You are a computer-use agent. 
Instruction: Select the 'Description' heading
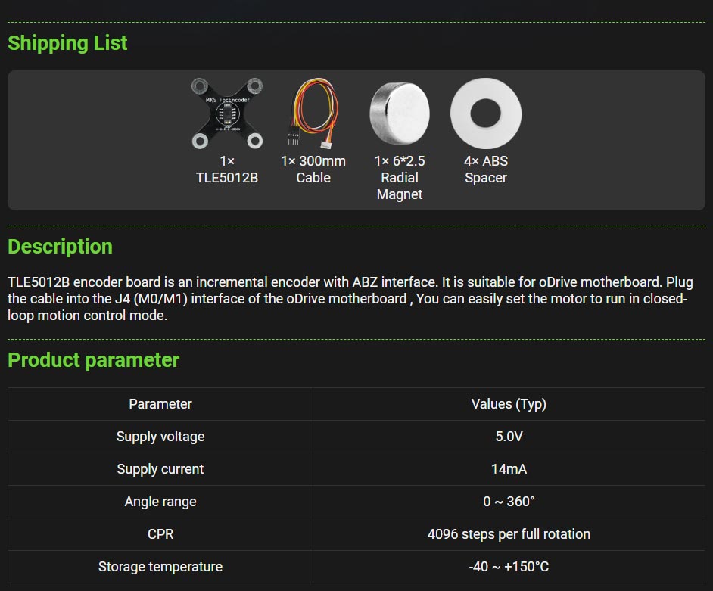pyautogui.click(x=60, y=247)
